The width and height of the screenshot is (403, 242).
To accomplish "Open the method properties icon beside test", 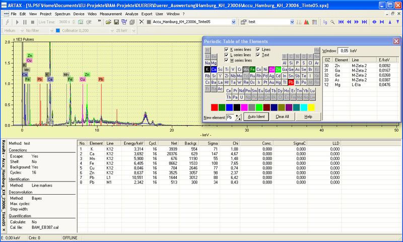I will 243,22.
